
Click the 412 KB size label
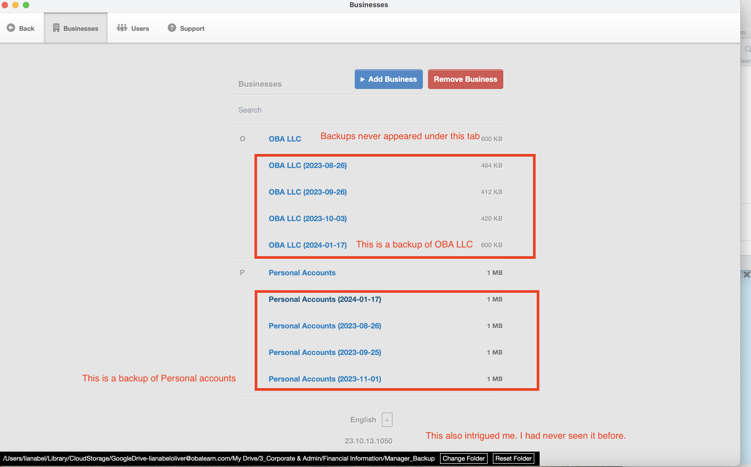click(x=492, y=192)
